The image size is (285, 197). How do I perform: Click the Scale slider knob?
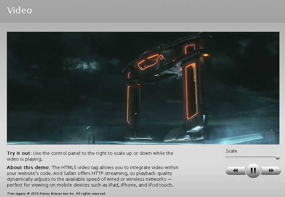(x=278, y=157)
